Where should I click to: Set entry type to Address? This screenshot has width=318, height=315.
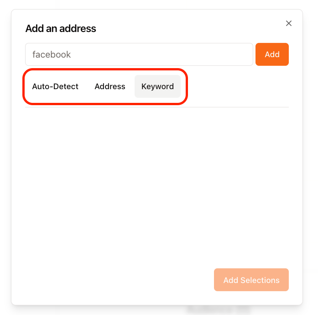(110, 86)
